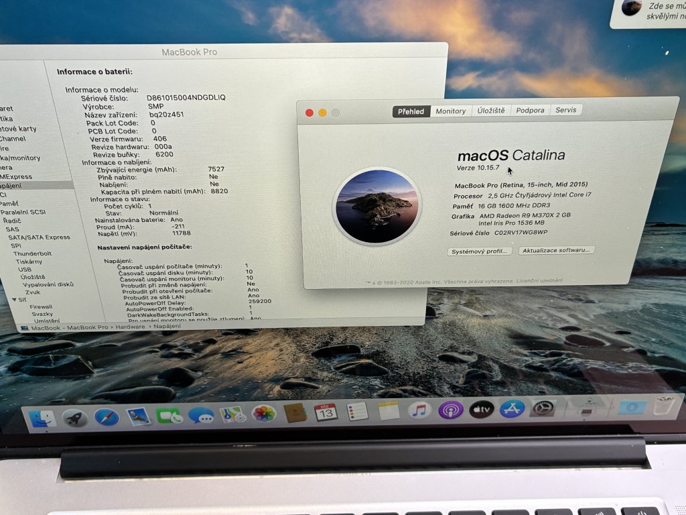Open Contacts book icon in Dock
Viewport: 686px width, 515px height.
(295, 413)
